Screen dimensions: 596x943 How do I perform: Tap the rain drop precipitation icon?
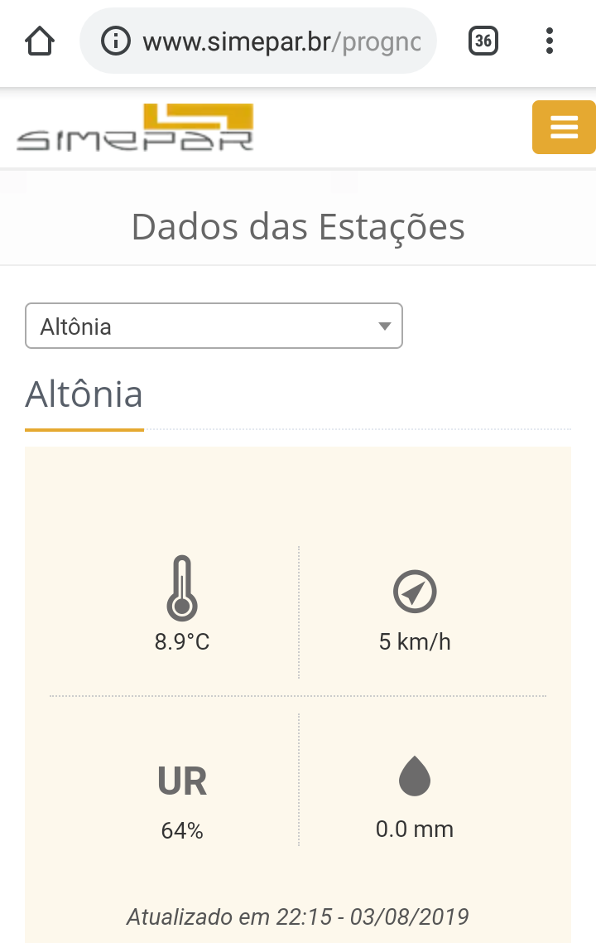tap(415, 777)
